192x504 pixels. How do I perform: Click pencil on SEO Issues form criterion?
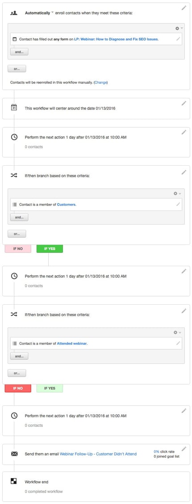click(178, 39)
